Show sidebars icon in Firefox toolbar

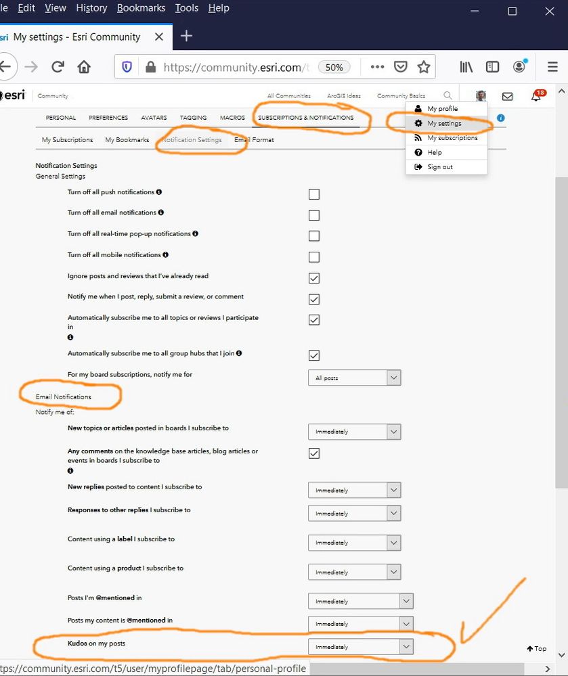pos(492,67)
